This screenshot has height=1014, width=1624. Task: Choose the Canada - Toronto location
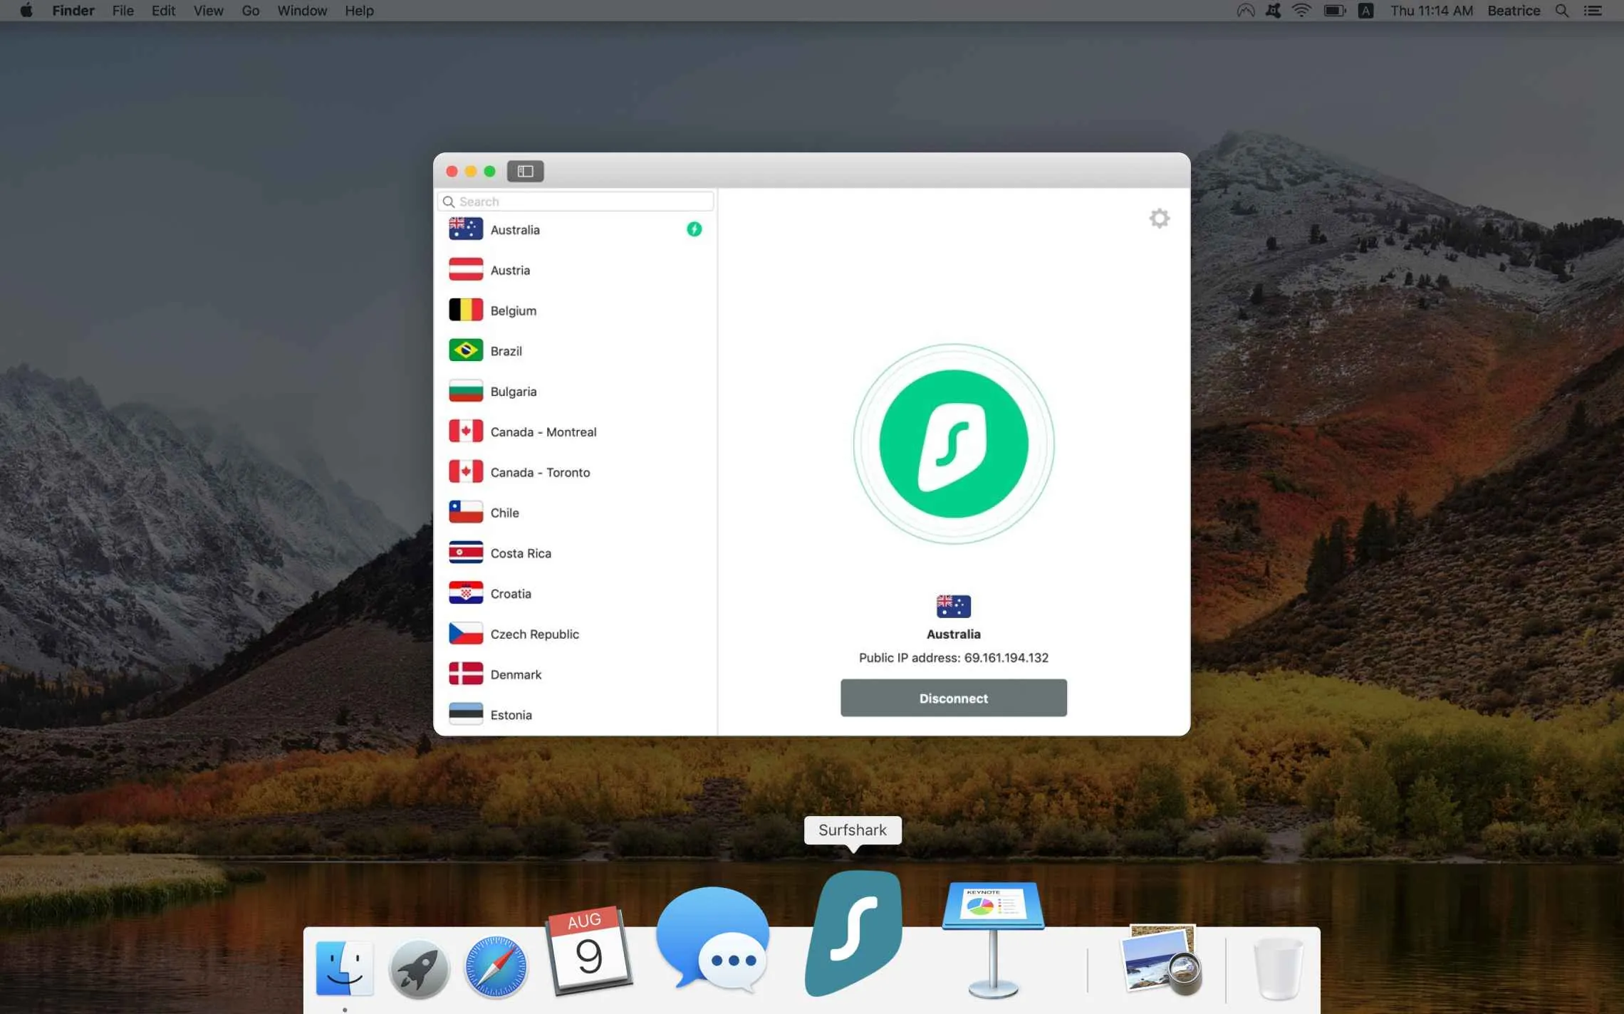(x=539, y=472)
